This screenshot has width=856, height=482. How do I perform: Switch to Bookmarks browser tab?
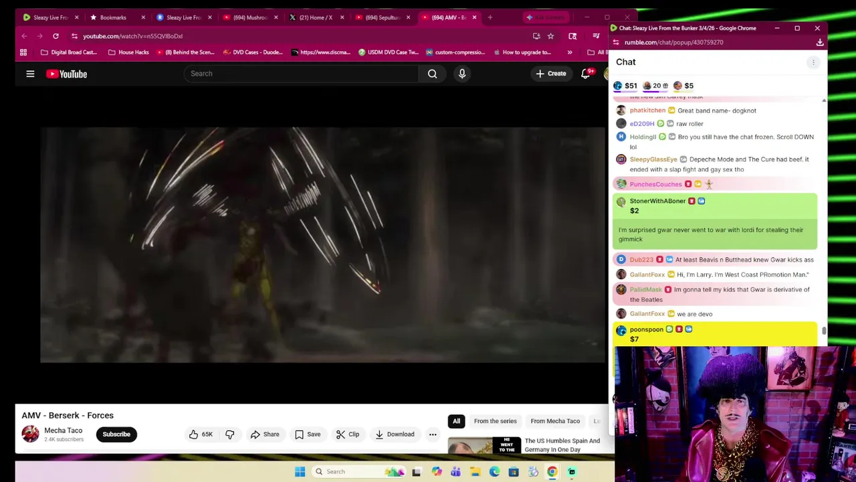[113, 17]
